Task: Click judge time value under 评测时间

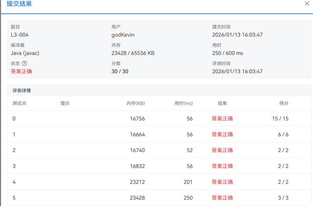Action: pos(237,71)
